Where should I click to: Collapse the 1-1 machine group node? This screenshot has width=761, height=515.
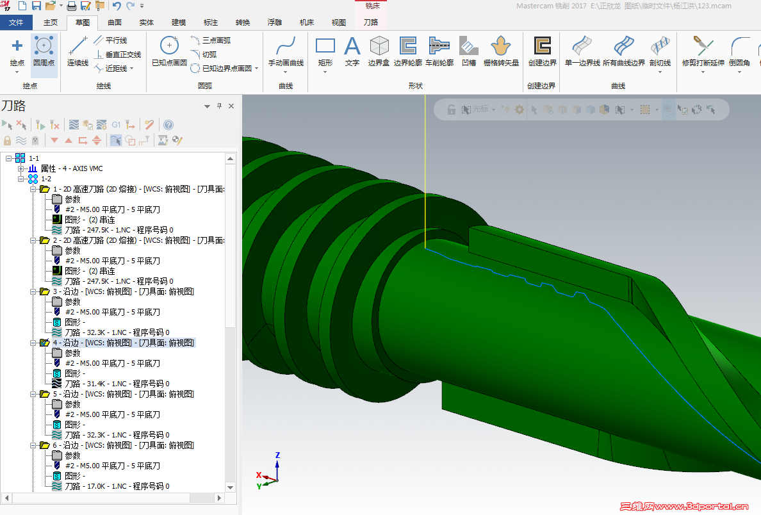[8, 158]
